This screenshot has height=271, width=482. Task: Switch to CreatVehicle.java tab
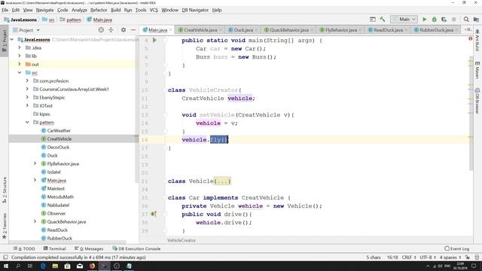(x=200, y=30)
